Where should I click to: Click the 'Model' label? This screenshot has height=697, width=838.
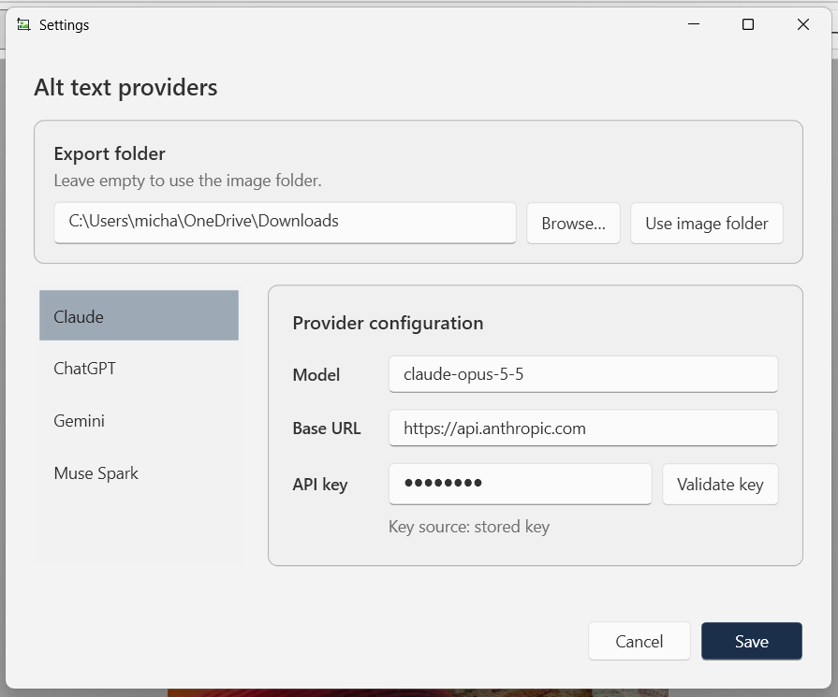(x=316, y=375)
